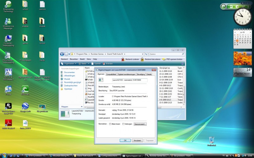Viewport: 254px width, 158px height.
Task: Click the Explorer back arrow button
Action: click(x=62, y=54)
